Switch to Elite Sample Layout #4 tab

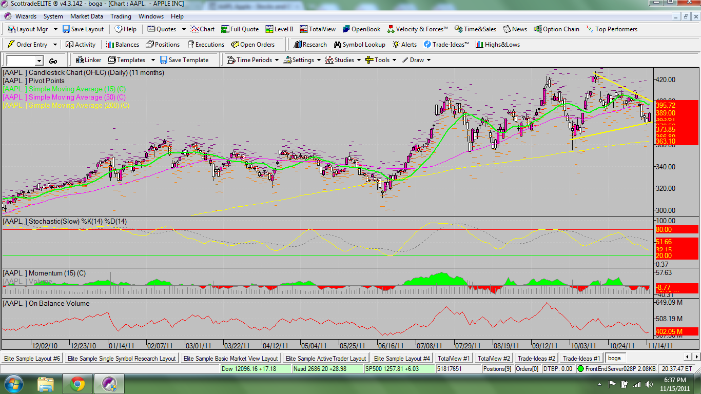click(x=402, y=359)
